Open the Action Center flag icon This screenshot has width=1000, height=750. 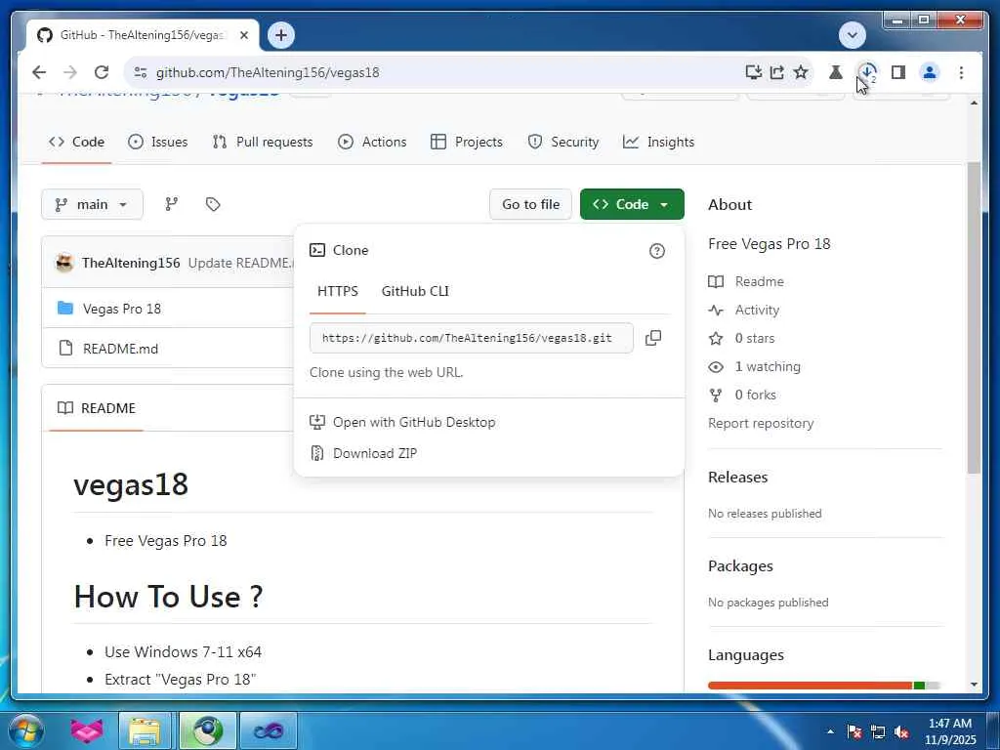coord(854,732)
